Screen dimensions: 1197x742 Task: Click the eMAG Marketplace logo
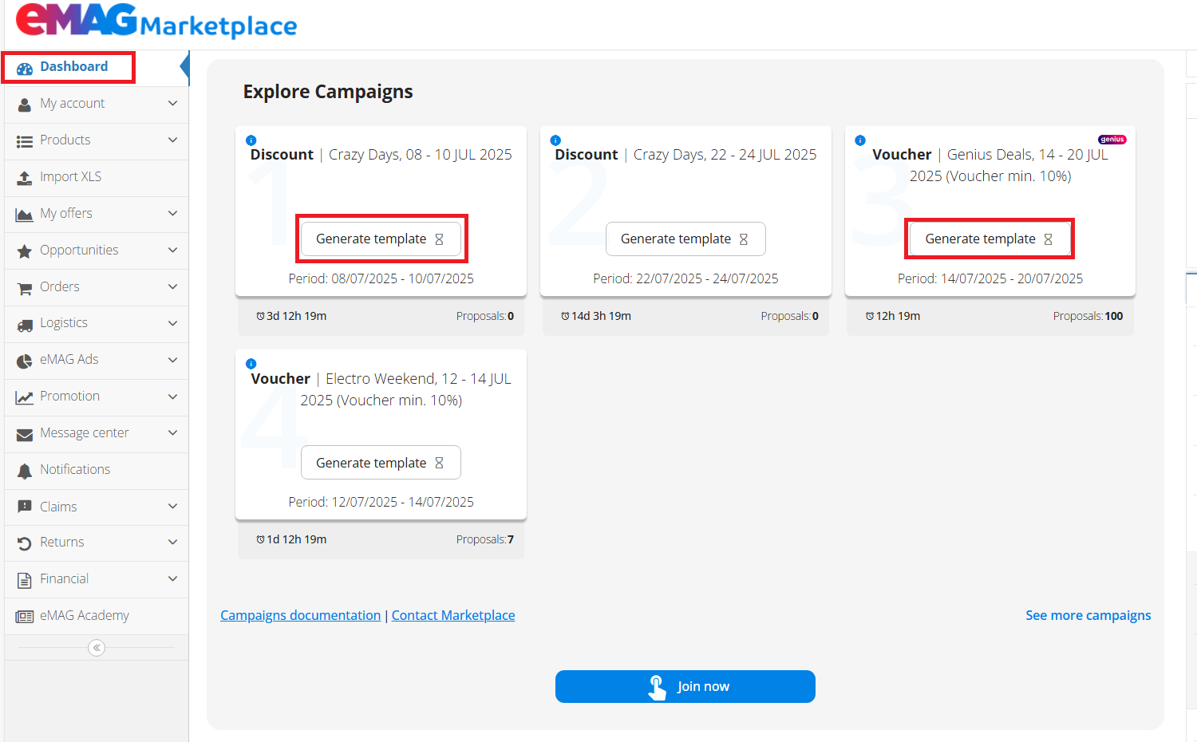coord(156,21)
